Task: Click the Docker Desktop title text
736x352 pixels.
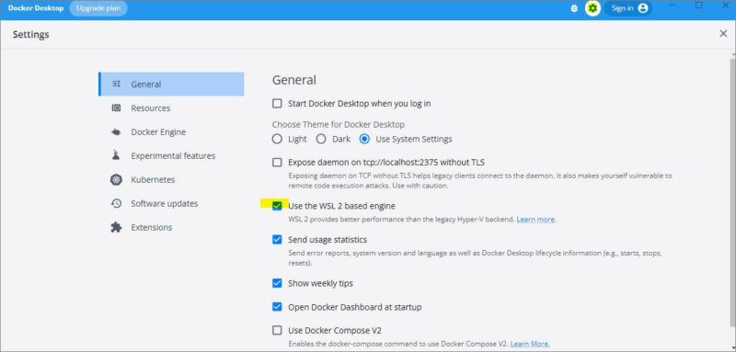Action: (36, 8)
